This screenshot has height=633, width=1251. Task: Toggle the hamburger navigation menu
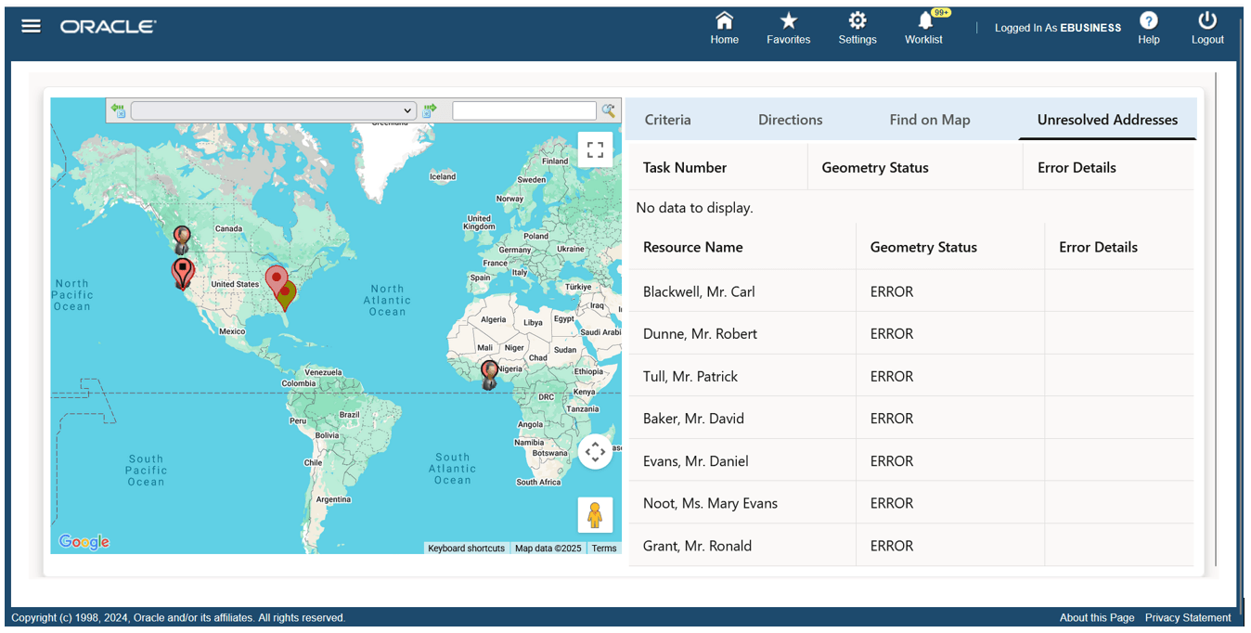[31, 25]
